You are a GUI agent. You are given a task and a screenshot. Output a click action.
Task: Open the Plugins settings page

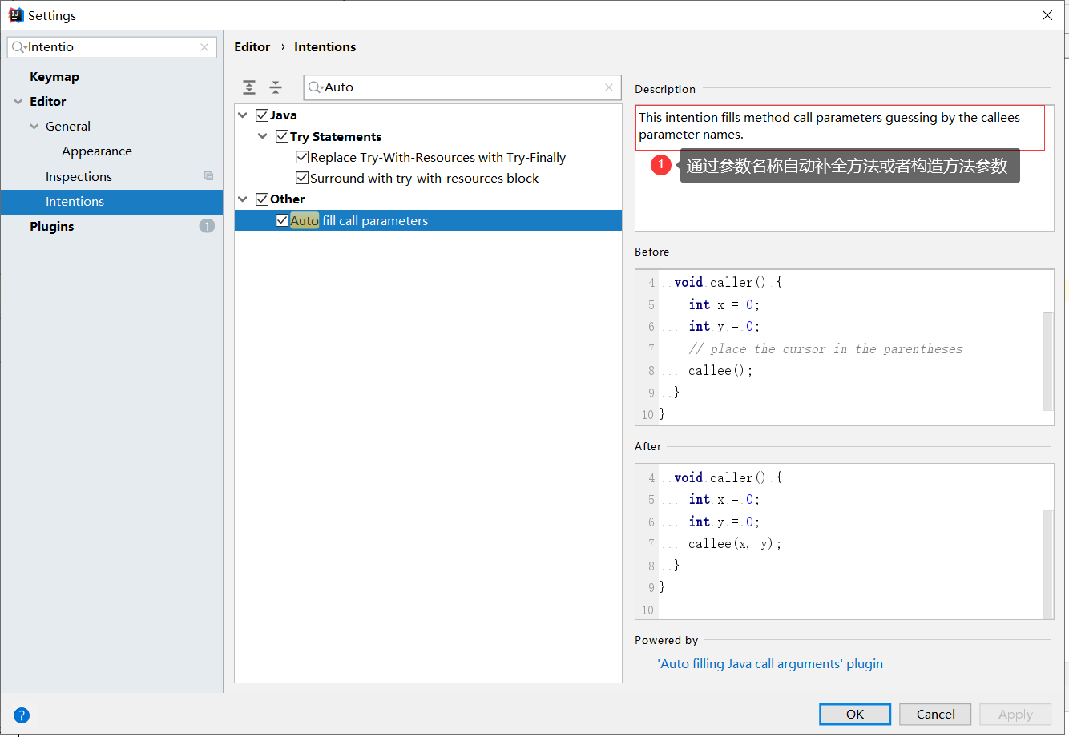click(x=52, y=227)
